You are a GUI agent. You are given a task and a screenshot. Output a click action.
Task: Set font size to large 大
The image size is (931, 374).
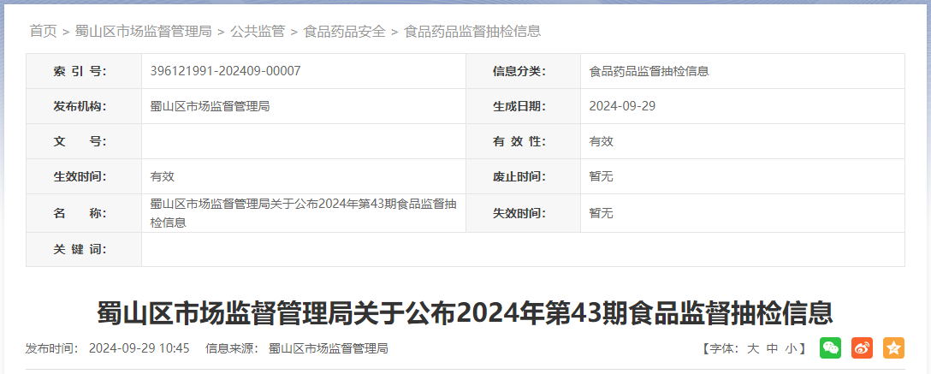753,348
